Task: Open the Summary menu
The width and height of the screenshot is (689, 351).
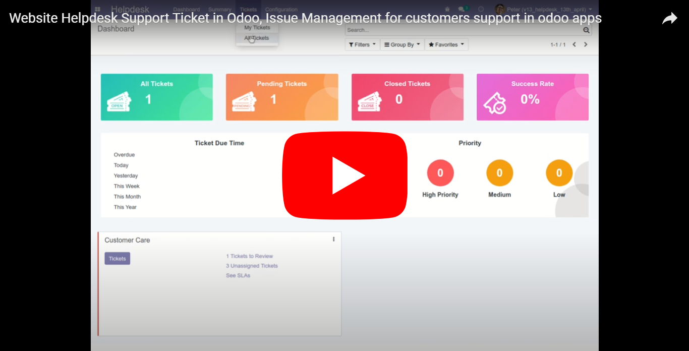Action: click(x=220, y=10)
